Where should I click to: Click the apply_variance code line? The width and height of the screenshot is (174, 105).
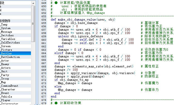coord(95,73)
